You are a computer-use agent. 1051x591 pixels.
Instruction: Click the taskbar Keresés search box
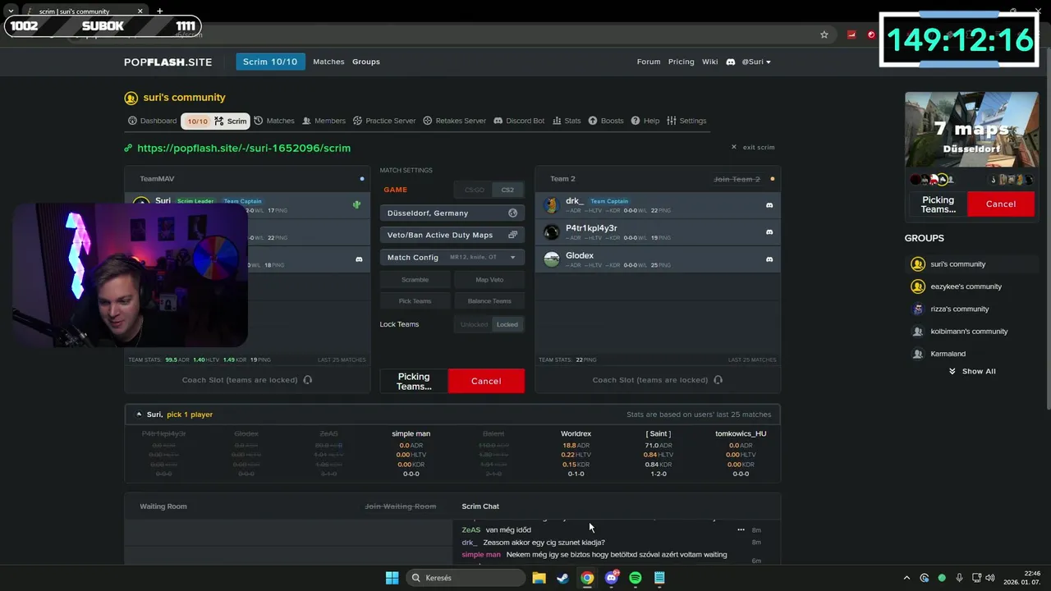click(466, 578)
